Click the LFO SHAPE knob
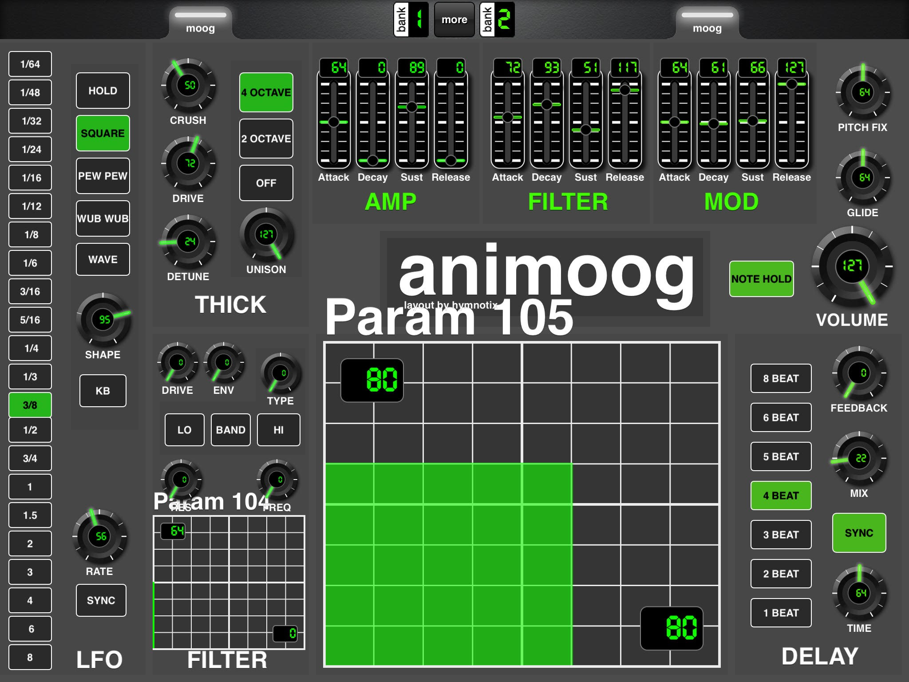This screenshot has width=909, height=682. (103, 319)
